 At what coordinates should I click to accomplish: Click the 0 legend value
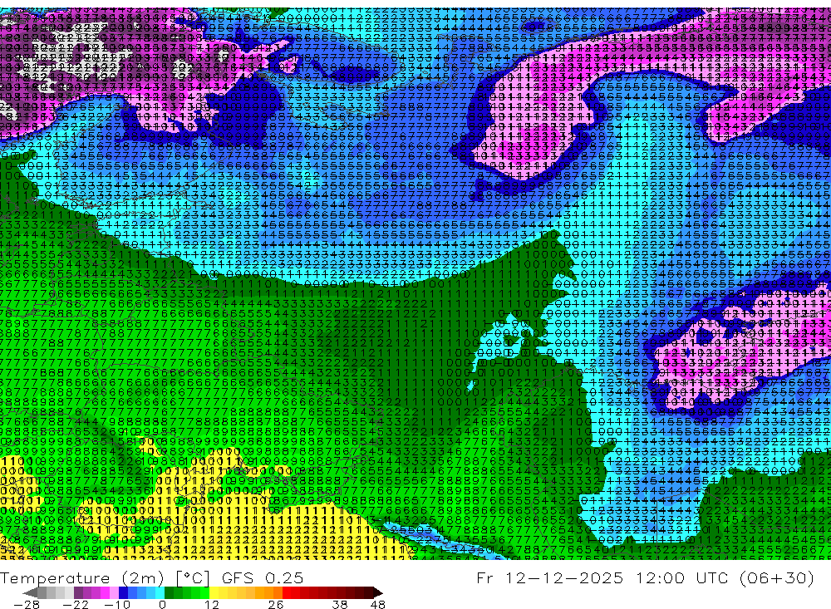click(162, 604)
